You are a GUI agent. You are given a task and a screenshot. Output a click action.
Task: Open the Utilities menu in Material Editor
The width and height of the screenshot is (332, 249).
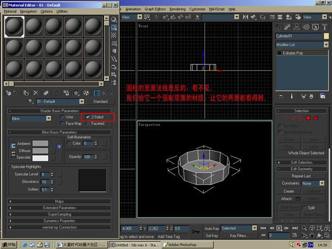point(62,11)
